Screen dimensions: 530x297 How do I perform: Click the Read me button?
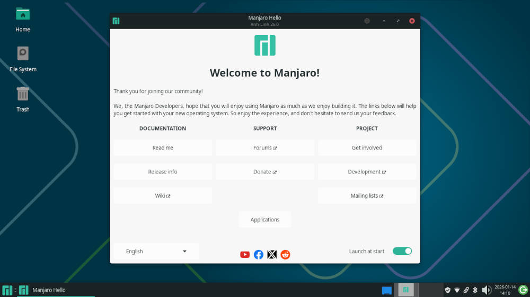click(163, 148)
